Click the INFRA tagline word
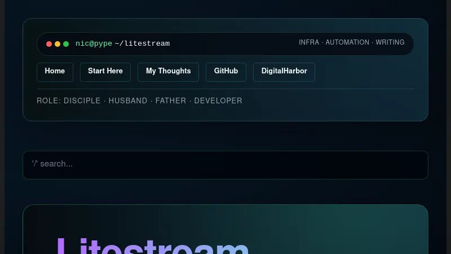 [309, 42]
